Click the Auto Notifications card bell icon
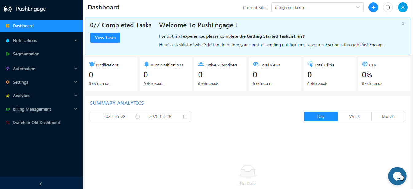 pos(146,64)
